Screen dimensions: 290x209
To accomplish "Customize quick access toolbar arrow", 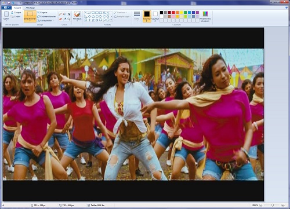I will (x=20, y=3).
